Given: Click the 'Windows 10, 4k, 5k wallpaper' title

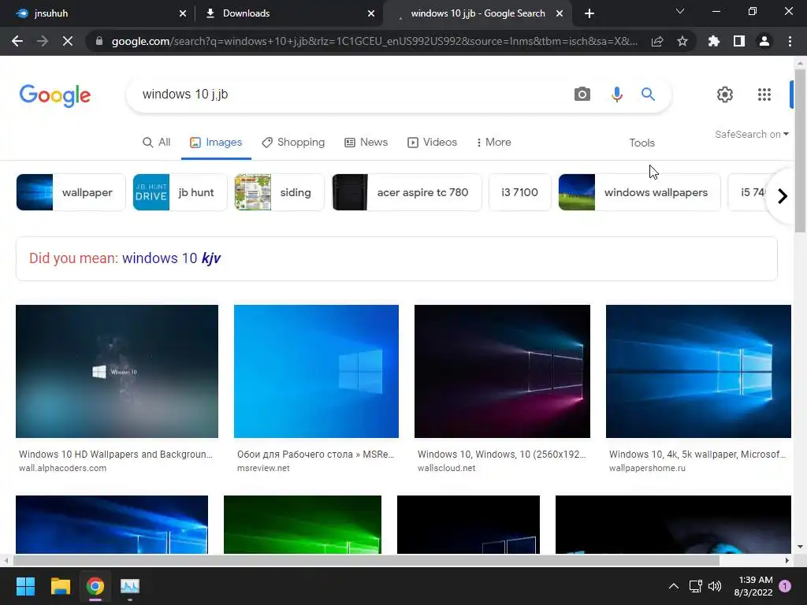Looking at the screenshot, I should point(697,455).
